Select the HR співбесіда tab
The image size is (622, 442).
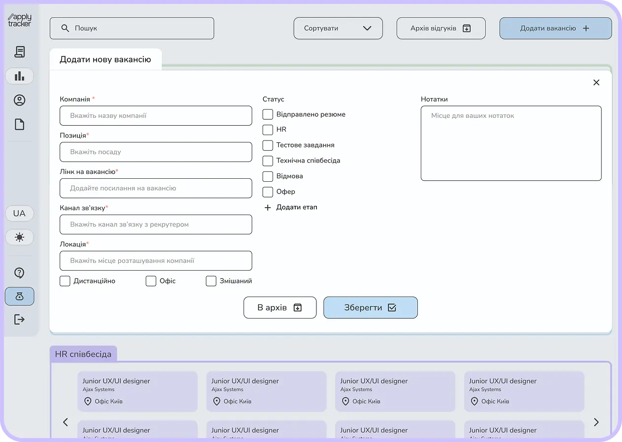click(83, 354)
